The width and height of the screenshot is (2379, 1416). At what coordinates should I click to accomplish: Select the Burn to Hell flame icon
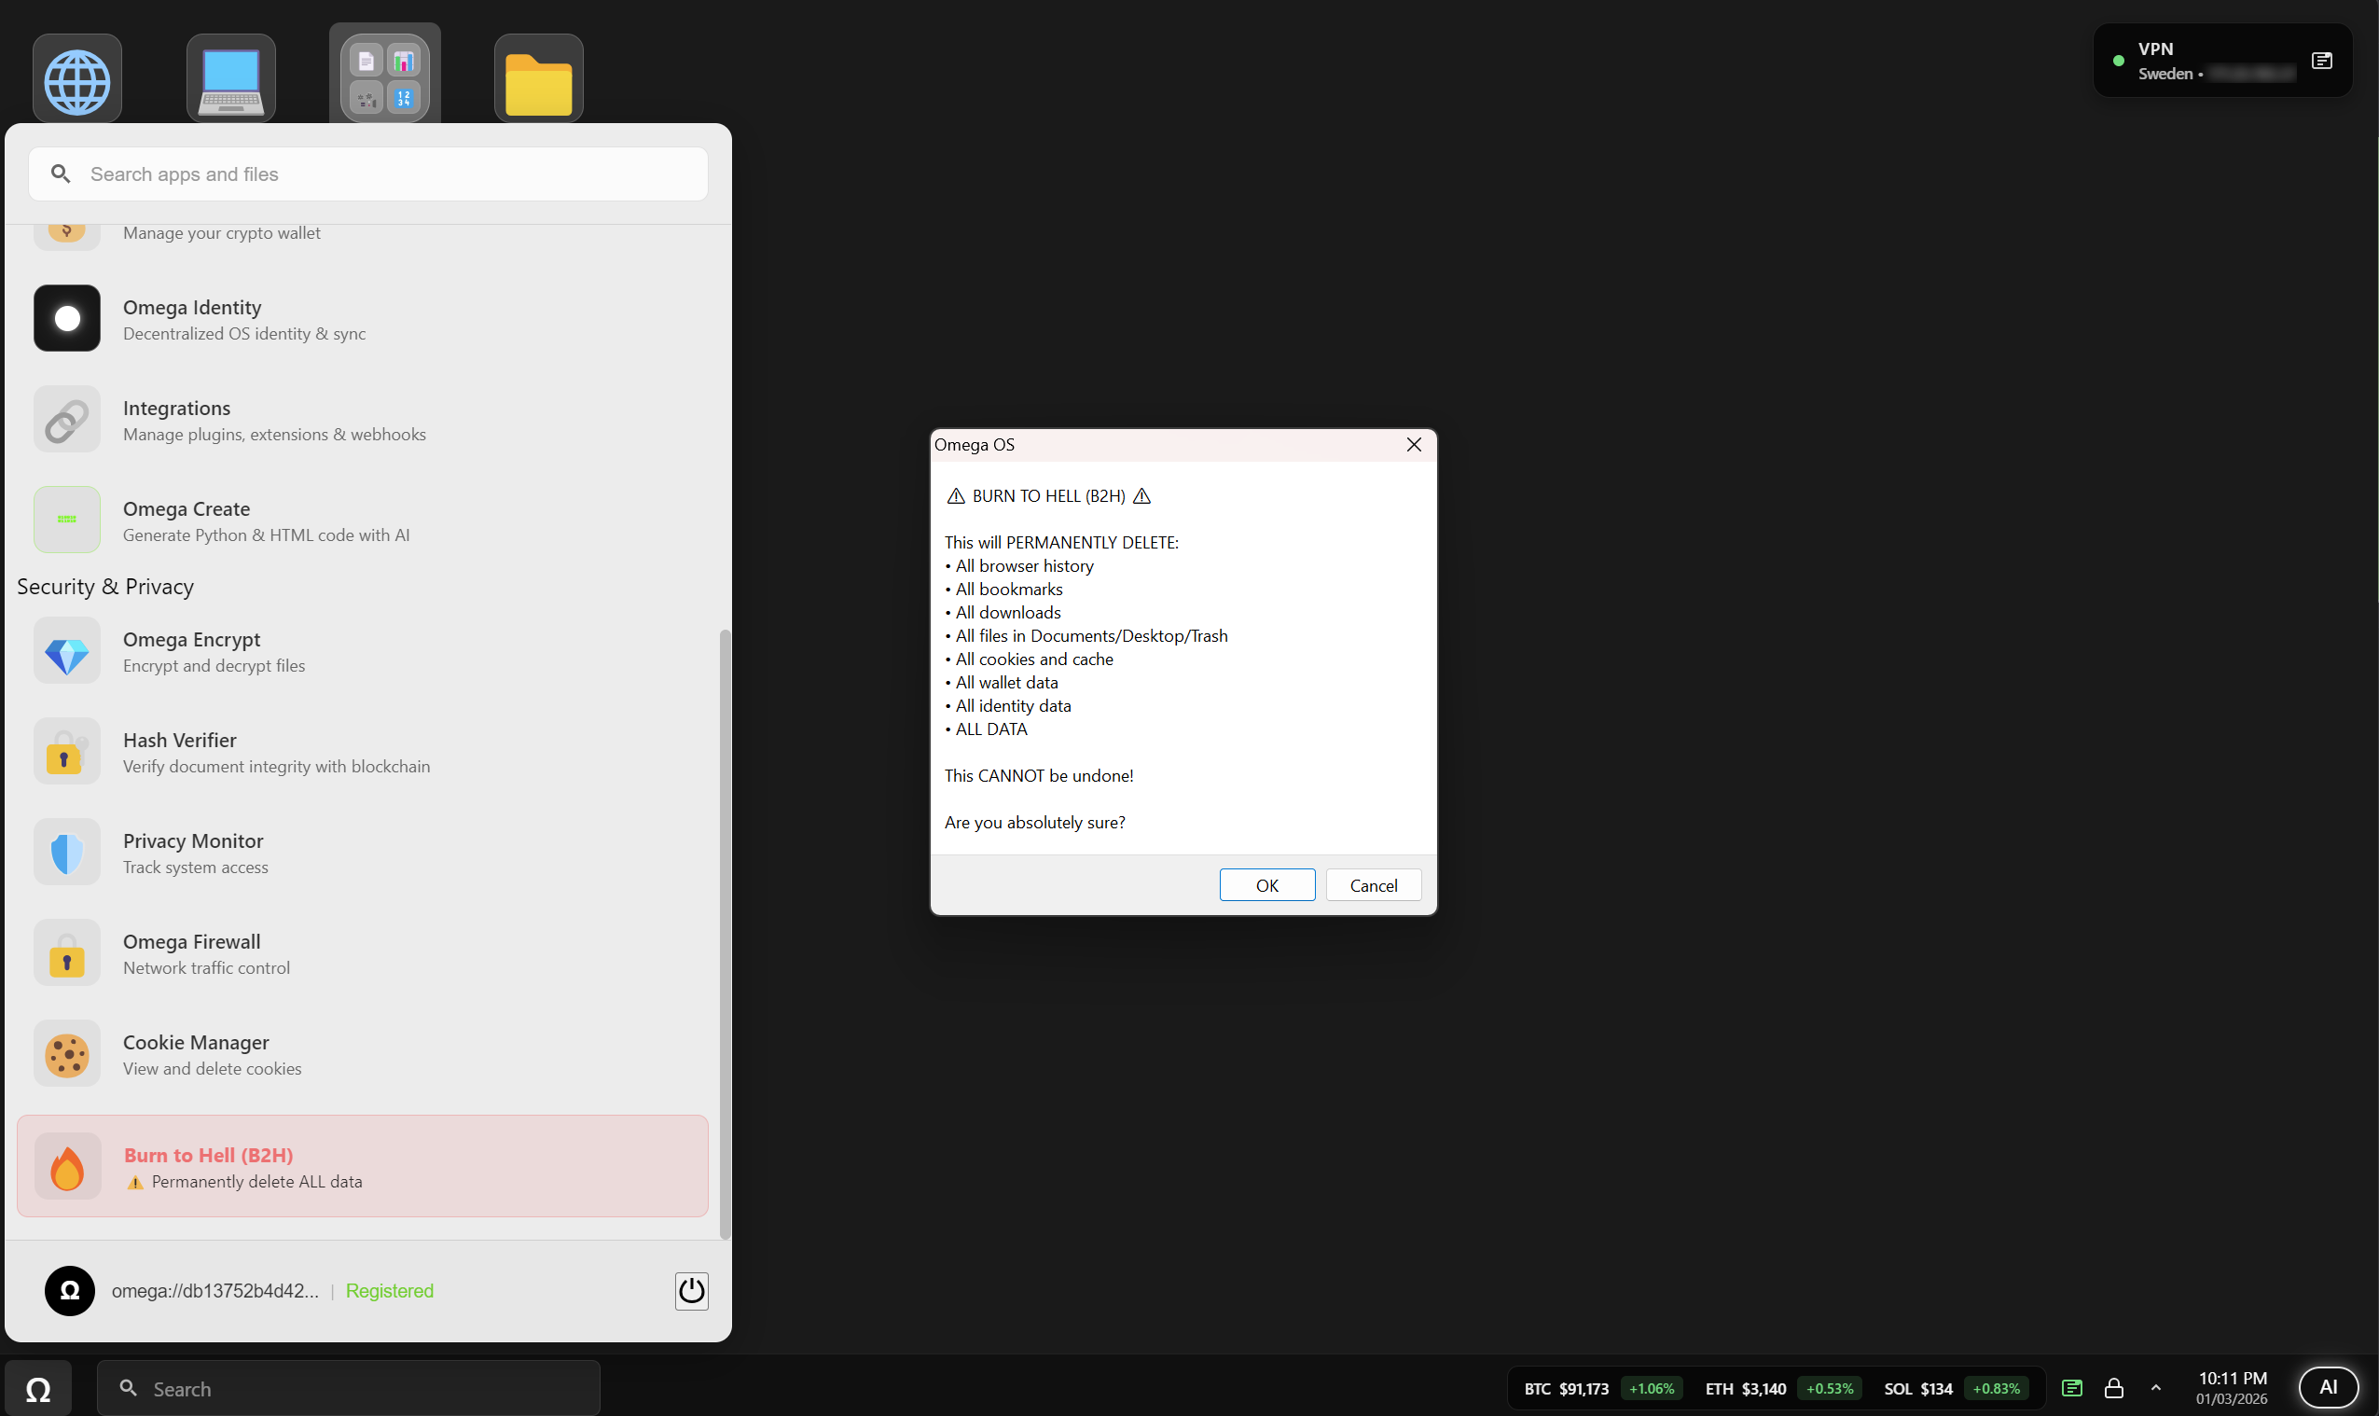click(x=66, y=1165)
